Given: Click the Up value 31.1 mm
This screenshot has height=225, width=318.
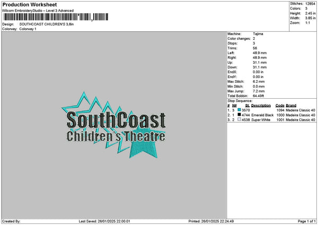Looking at the screenshot, I should pyautogui.click(x=260, y=63).
